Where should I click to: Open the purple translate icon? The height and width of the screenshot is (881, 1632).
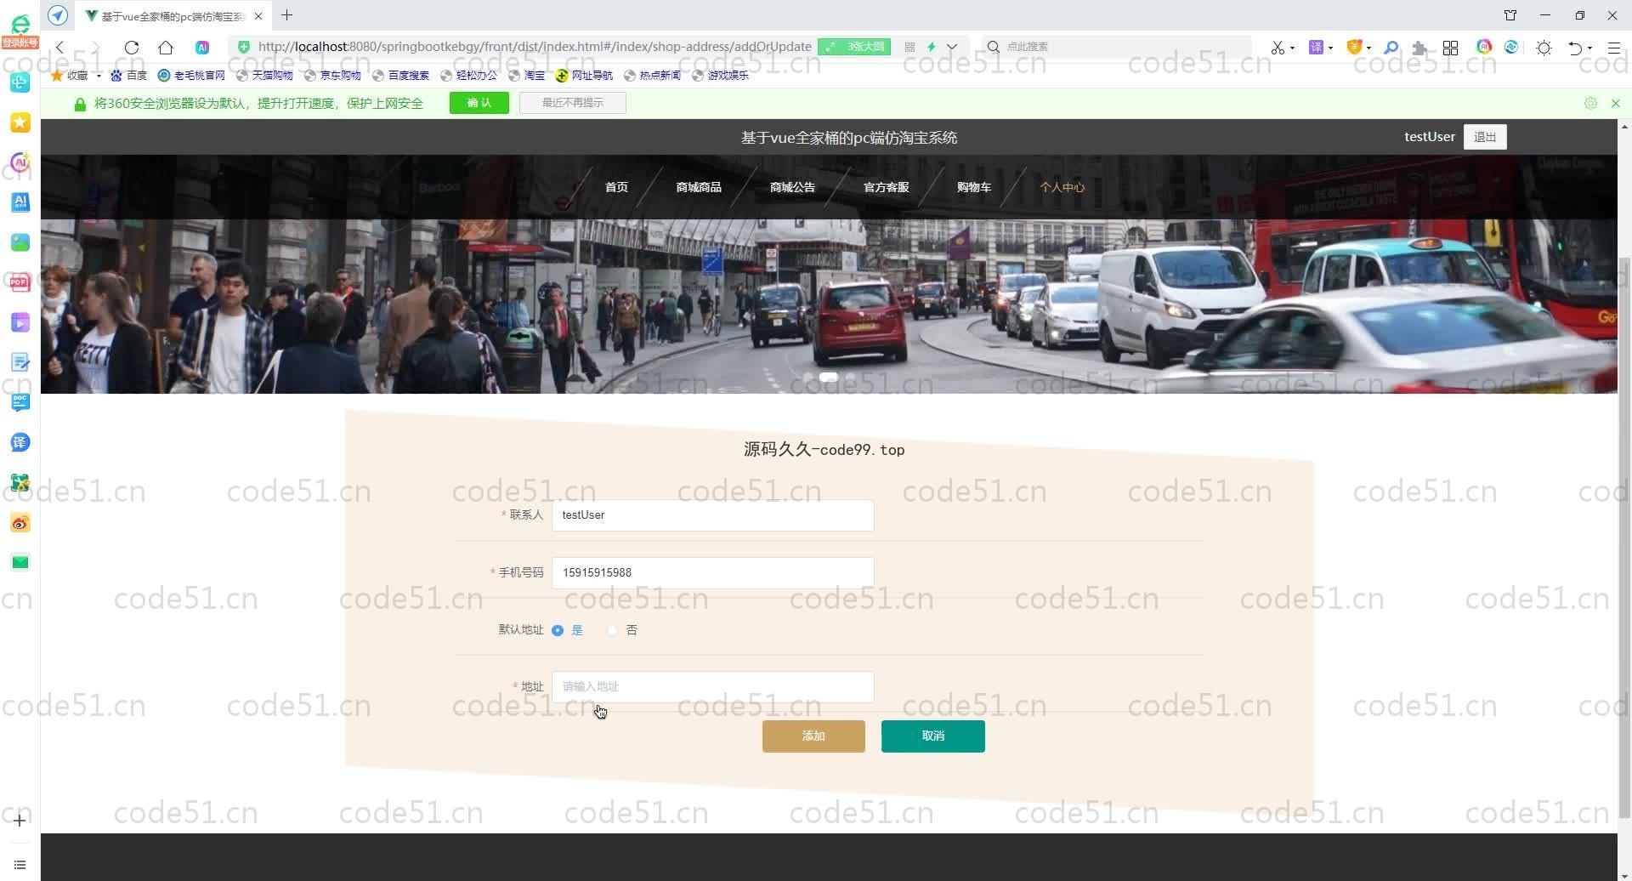(1316, 48)
